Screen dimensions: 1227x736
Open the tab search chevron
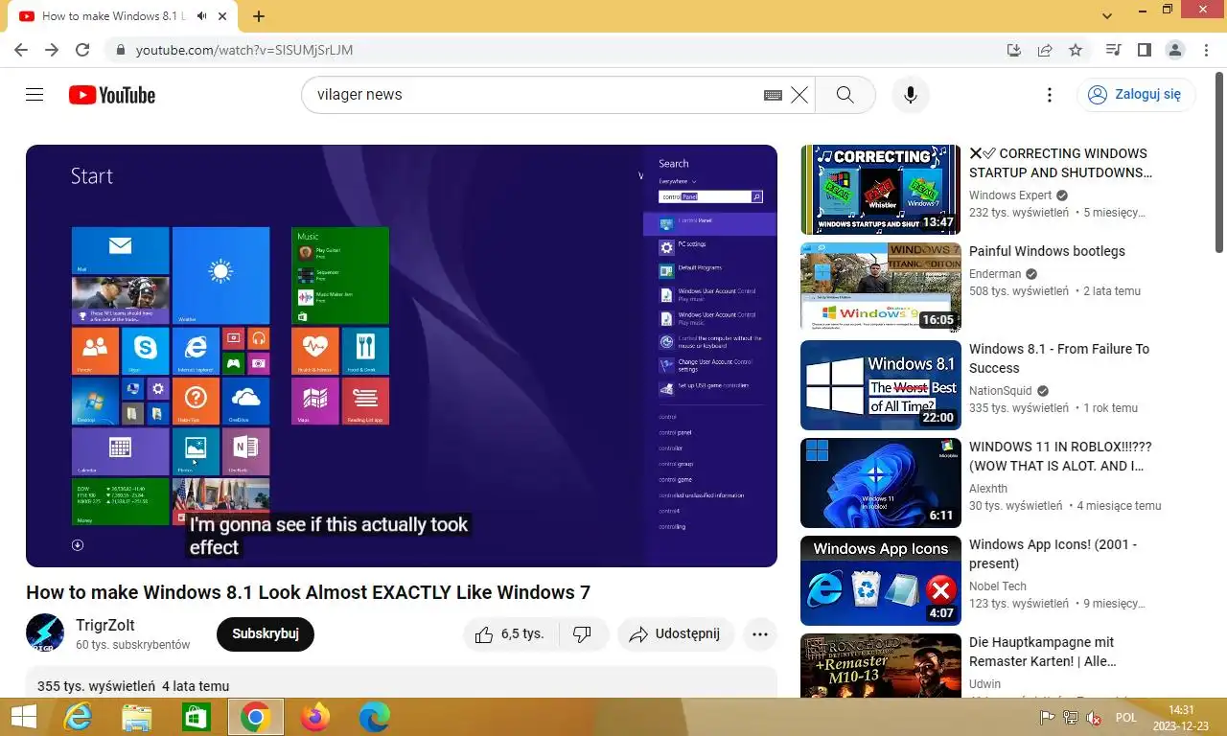point(1107,16)
